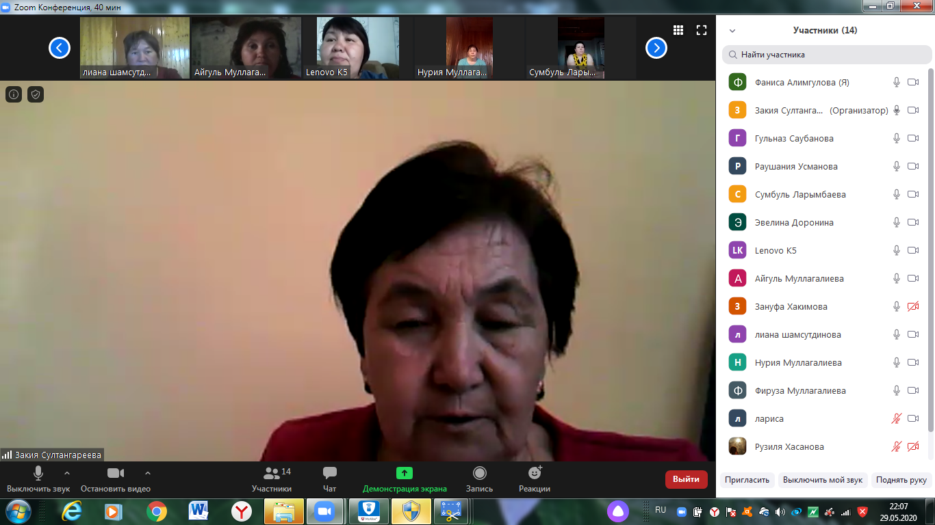Viewport: 935px width, 525px height.
Task: Collapse the Участники panel chevron
Action: 732,31
